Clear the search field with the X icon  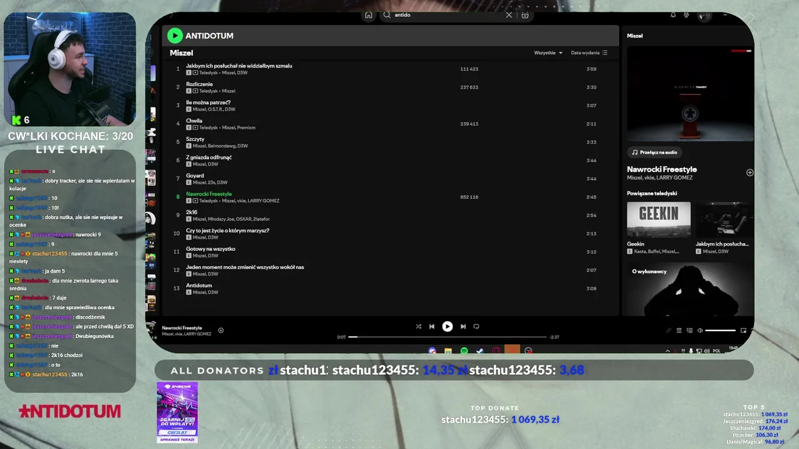[509, 15]
